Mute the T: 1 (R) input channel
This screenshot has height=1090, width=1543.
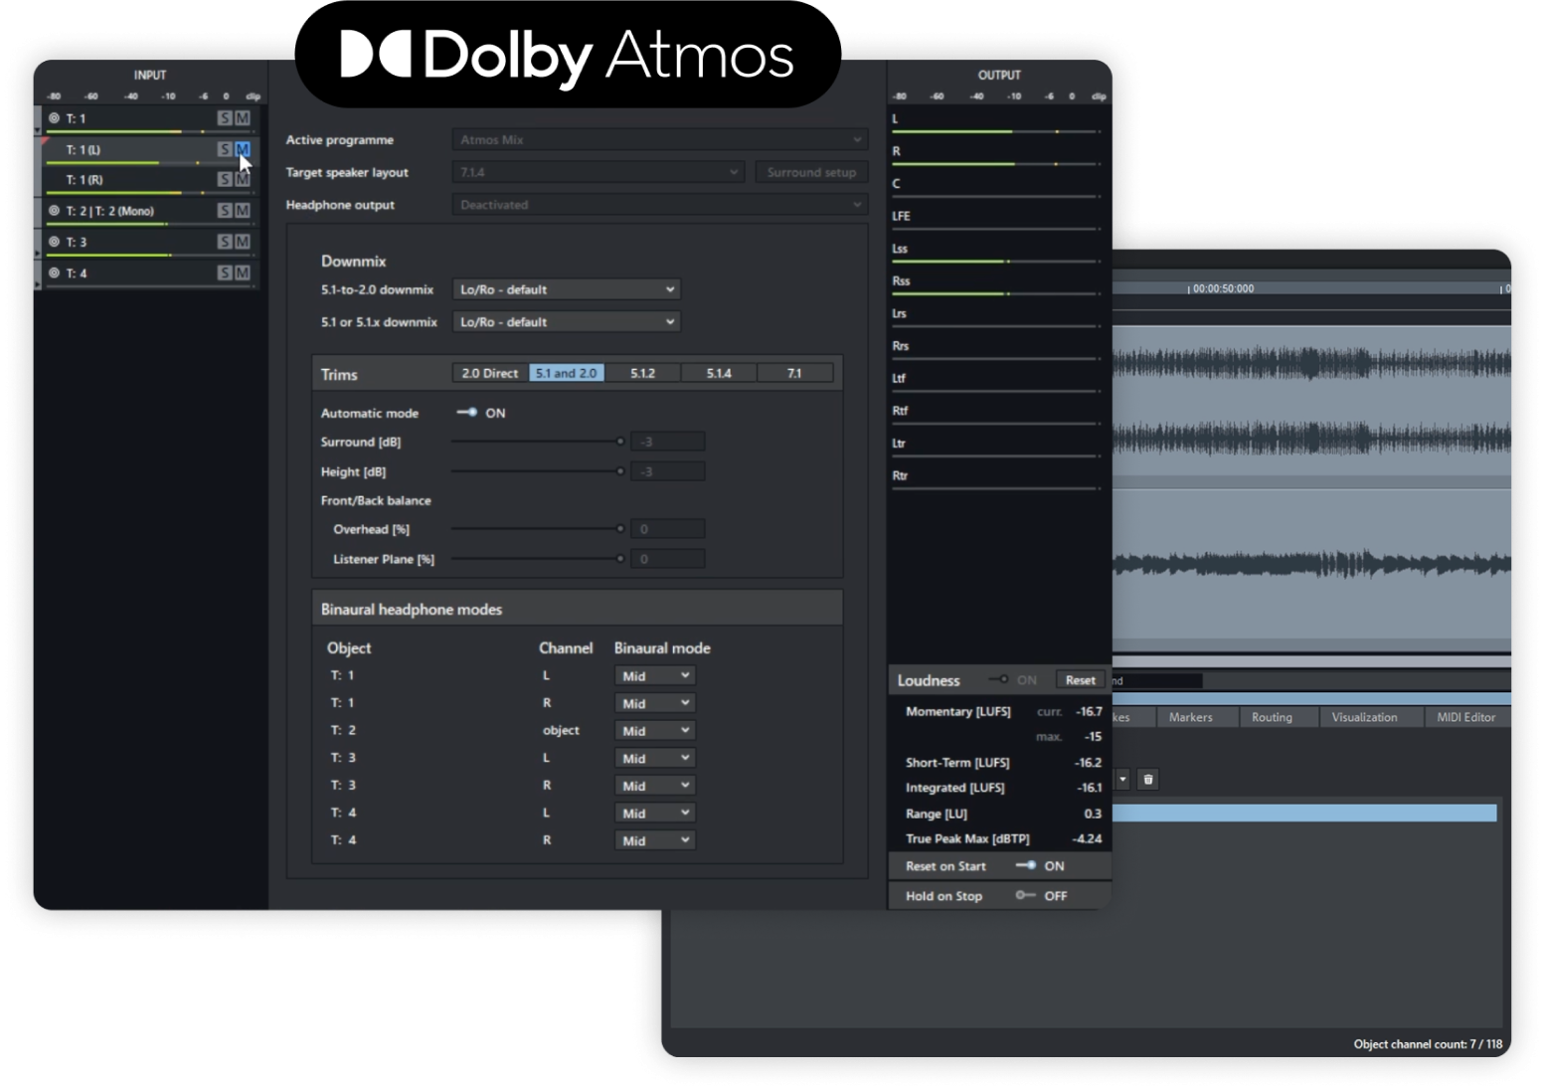point(242,179)
